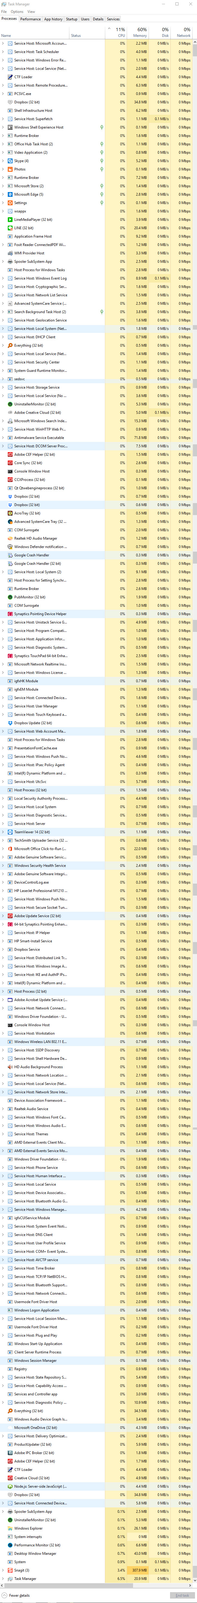Screen dimensions: 197x1603
Task: Click the Snagit (3) process icon
Action: (x=10, y=1570)
